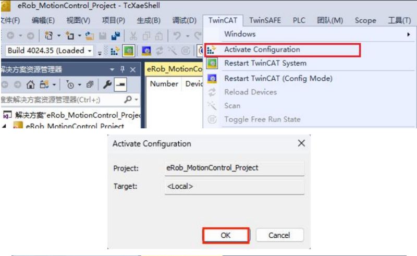Image resolution: width=417 pixels, height=256 pixels.
Task: Open a file with the folder icon
Action: pyautogui.click(x=90, y=35)
